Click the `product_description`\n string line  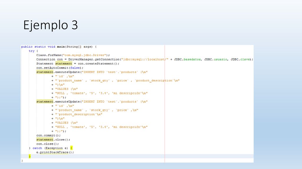(77, 114)
